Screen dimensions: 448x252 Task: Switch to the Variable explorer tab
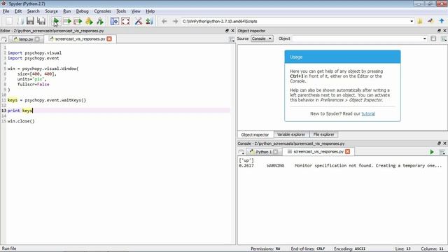coord(291,134)
